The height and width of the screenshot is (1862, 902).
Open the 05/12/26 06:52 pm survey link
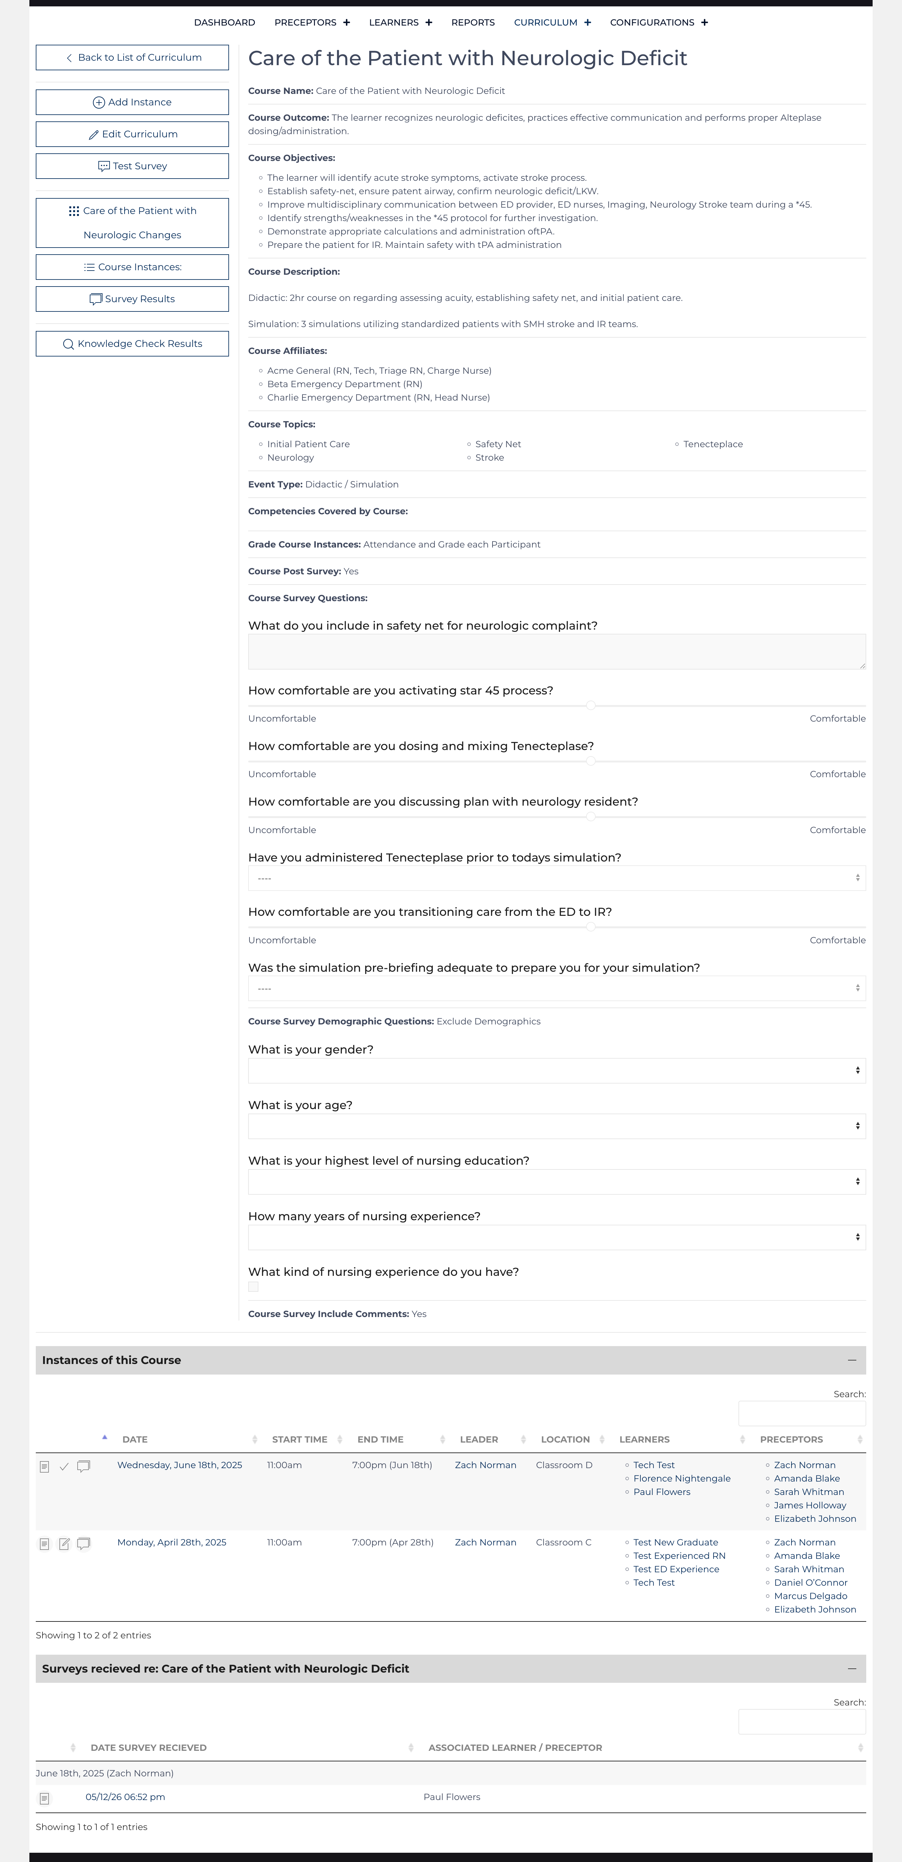point(125,1799)
